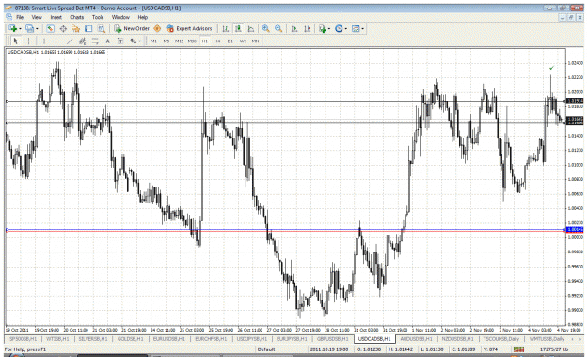Zoom out on the chart
The height and width of the screenshot is (357, 588).
click(x=278, y=28)
